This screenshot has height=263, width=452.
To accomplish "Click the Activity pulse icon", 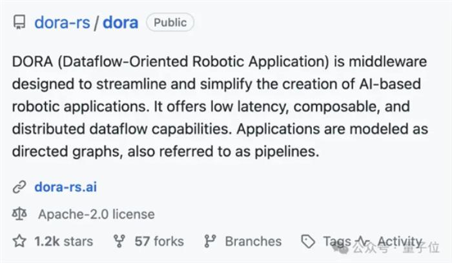I will point(363,241).
